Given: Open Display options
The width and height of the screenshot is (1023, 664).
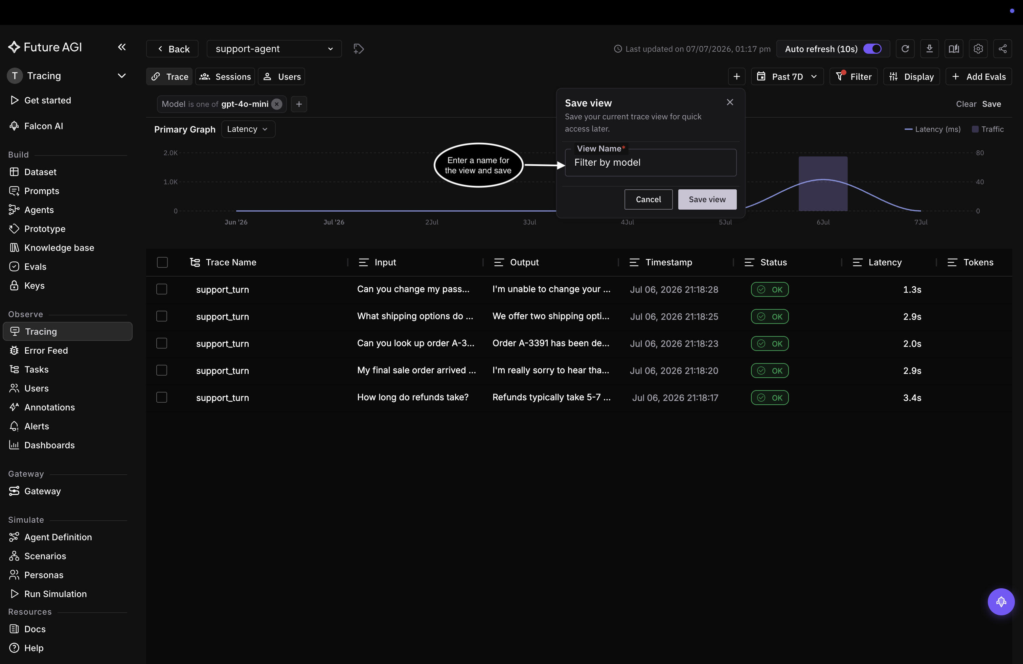Looking at the screenshot, I should [x=911, y=76].
